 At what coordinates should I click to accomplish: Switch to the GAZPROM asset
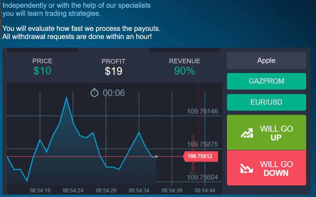pyautogui.click(x=266, y=81)
